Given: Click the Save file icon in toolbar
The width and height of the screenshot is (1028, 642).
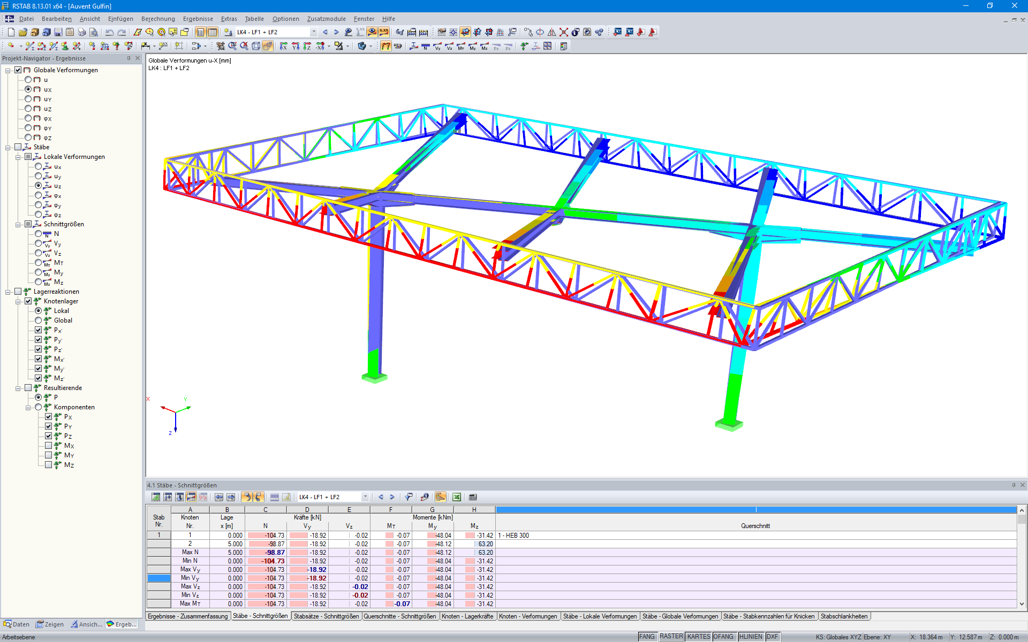Looking at the screenshot, I should click(58, 32).
